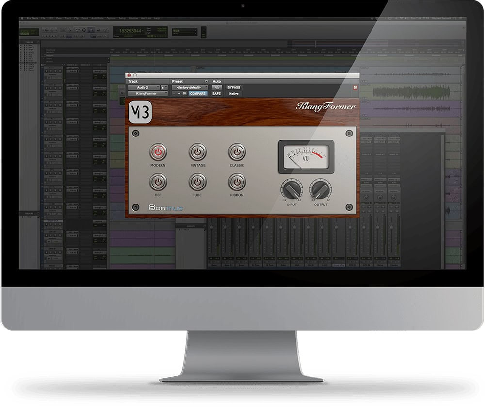Click the Sonimus brand logo
Image resolution: width=485 pixels, height=407 pixels.
pos(166,208)
